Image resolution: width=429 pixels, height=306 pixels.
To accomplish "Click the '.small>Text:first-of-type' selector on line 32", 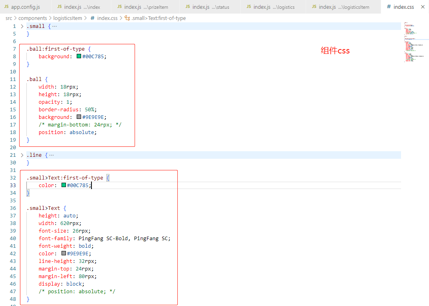I will click(65, 178).
